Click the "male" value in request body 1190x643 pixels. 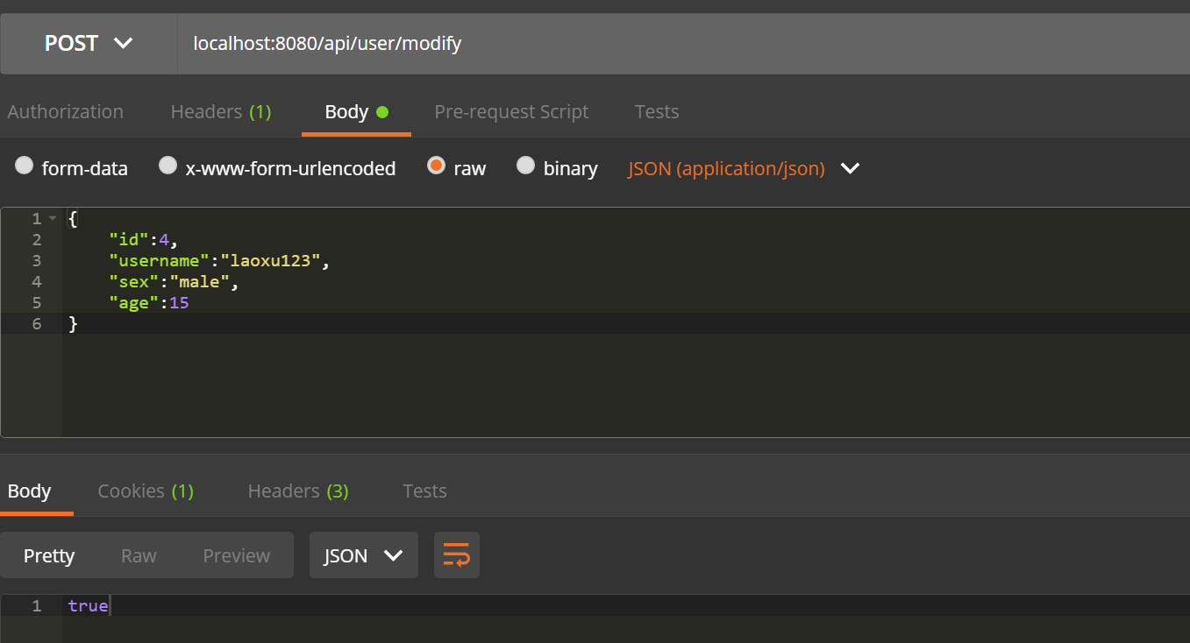(x=201, y=282)
